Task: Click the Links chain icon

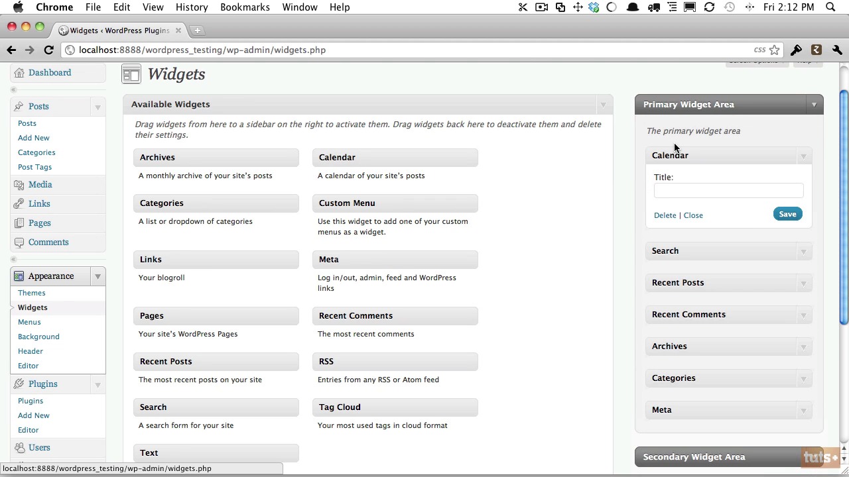Action: pyautogui.click(x=19, y=203)
